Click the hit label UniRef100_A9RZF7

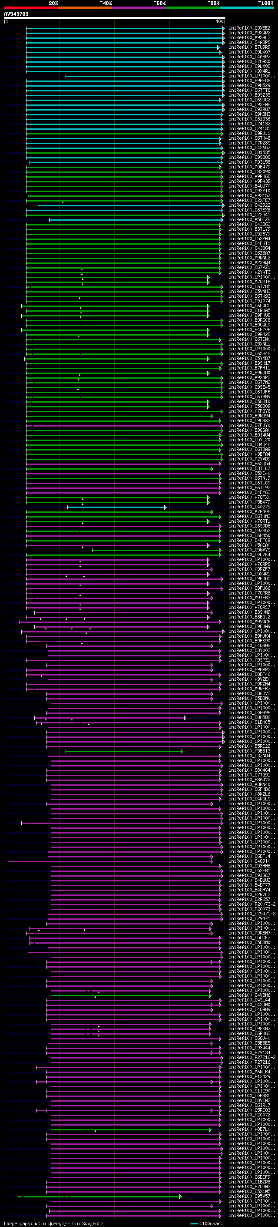[x=249, y=569]
